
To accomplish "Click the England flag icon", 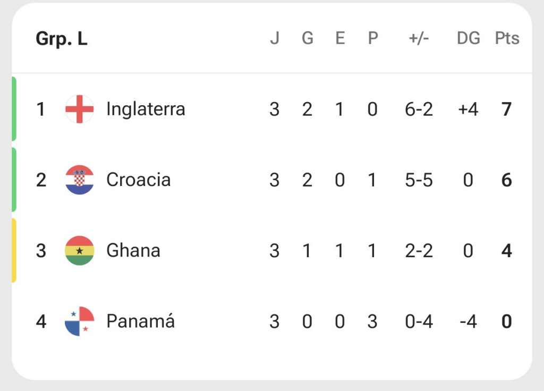I will (80, 109).
